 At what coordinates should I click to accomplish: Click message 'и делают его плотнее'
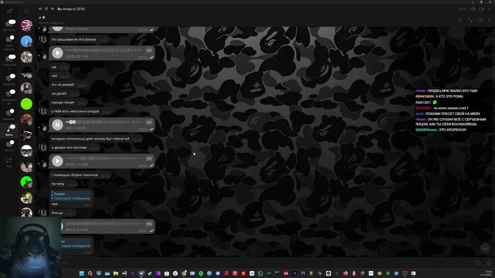(x=69, y=147)
